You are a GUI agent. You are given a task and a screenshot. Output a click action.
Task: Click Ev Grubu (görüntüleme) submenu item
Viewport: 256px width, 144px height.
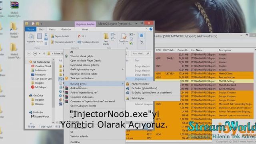click(x=144, y=88)
